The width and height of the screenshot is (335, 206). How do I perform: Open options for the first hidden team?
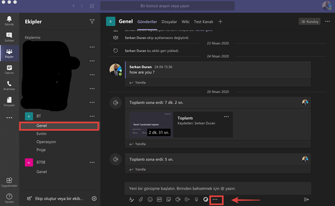tap(92, 47)
